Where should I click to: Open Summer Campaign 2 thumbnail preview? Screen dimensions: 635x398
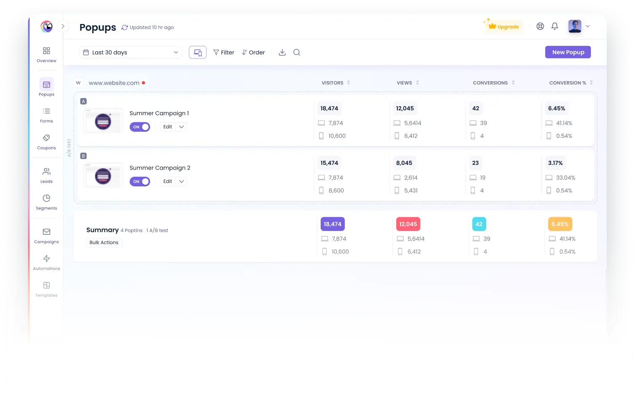click(x=103, y=175)
